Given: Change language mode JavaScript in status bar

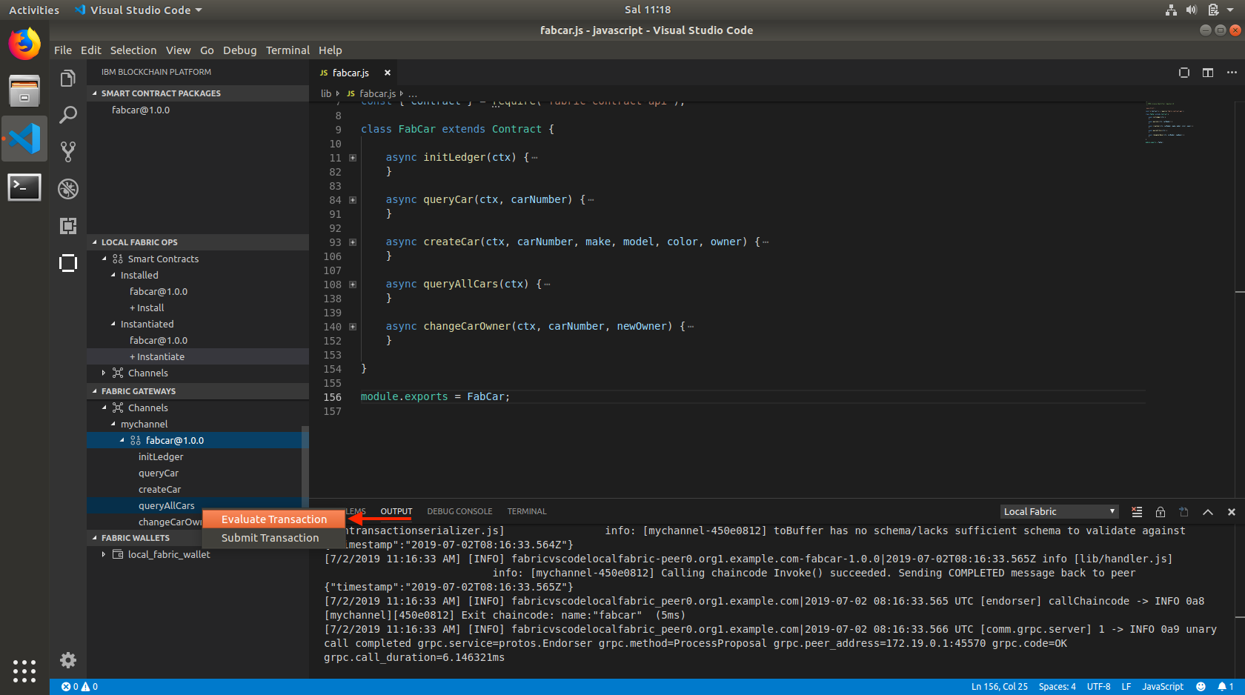Looking at the screenshot, I should [x=1163, y=687].
